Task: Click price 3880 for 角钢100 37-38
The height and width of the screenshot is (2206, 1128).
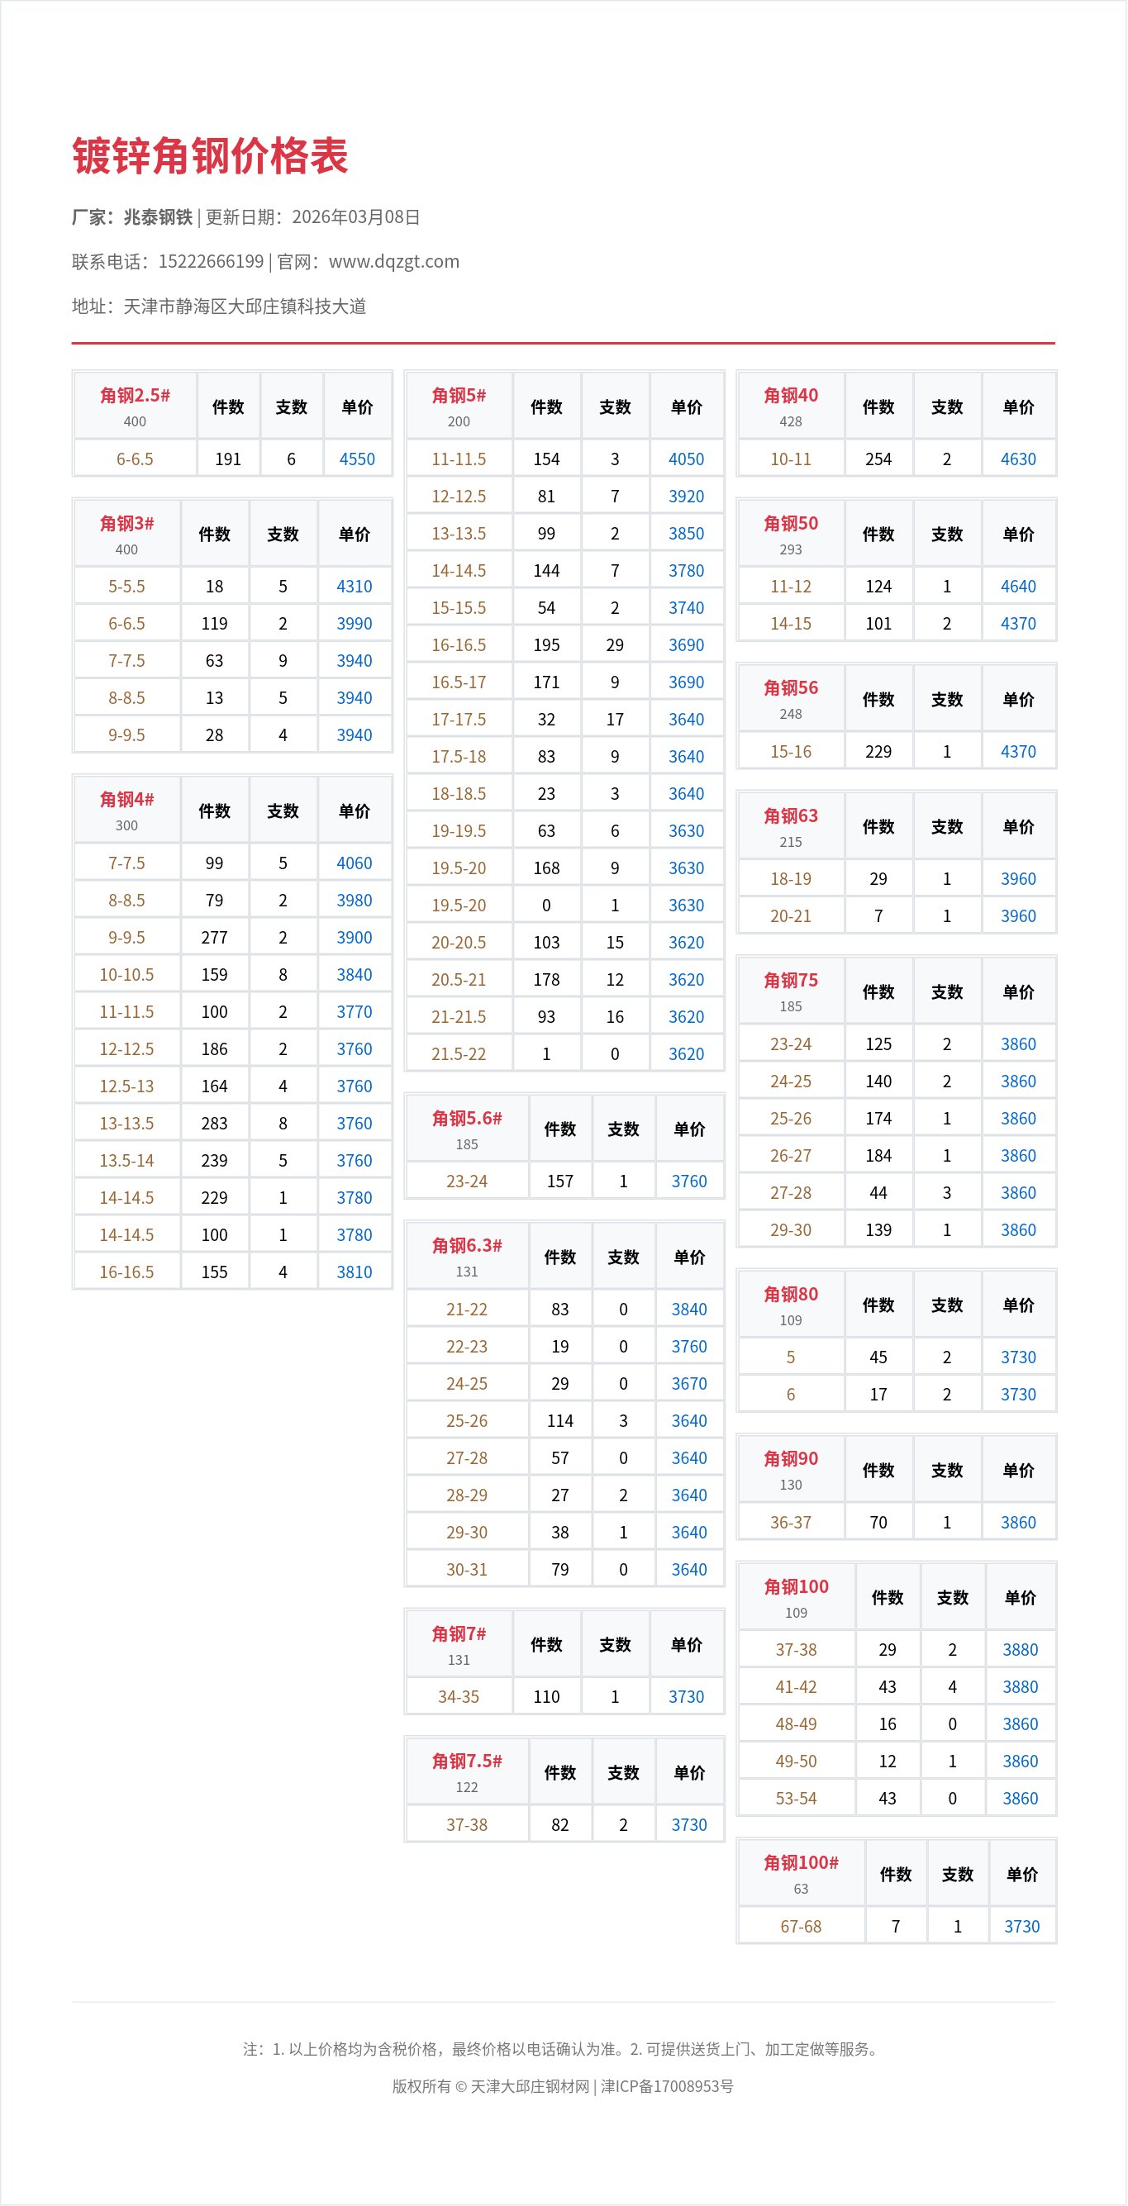Action: pos(1021,1650)
